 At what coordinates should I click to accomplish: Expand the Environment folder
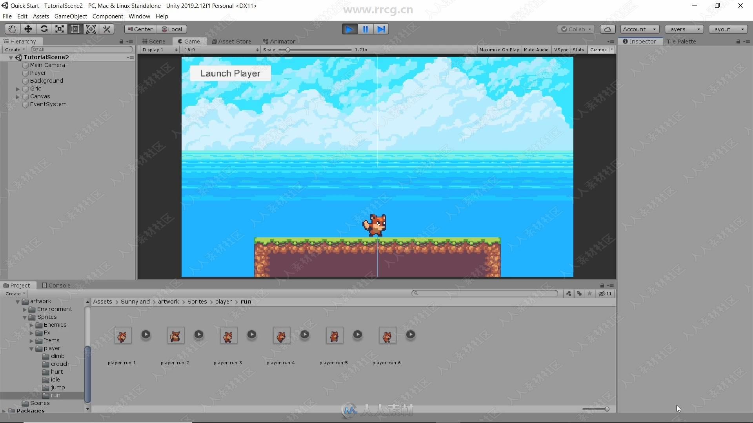pyautogui.click(x=25, y=309)
